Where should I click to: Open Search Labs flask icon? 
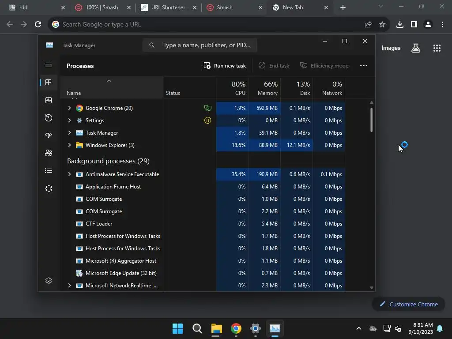[x=416, y=48]
